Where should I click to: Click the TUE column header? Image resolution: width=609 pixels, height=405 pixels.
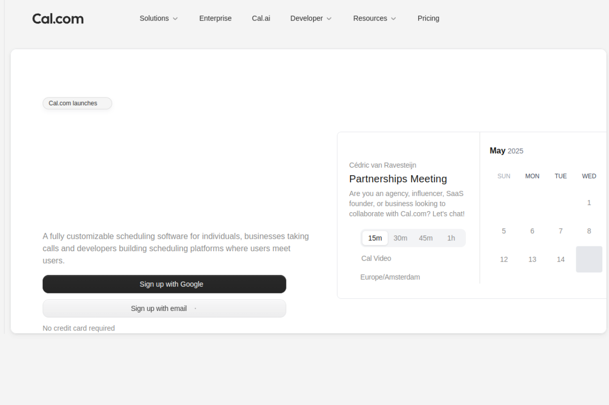pyautogui.click(x=561, y=176)
